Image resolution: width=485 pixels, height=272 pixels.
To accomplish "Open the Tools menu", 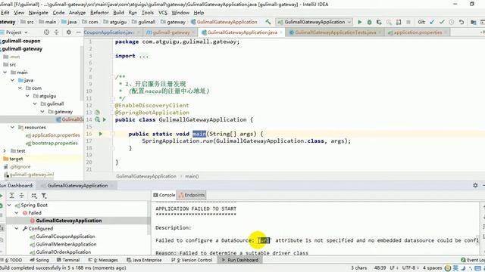I will tap(148, 13).
